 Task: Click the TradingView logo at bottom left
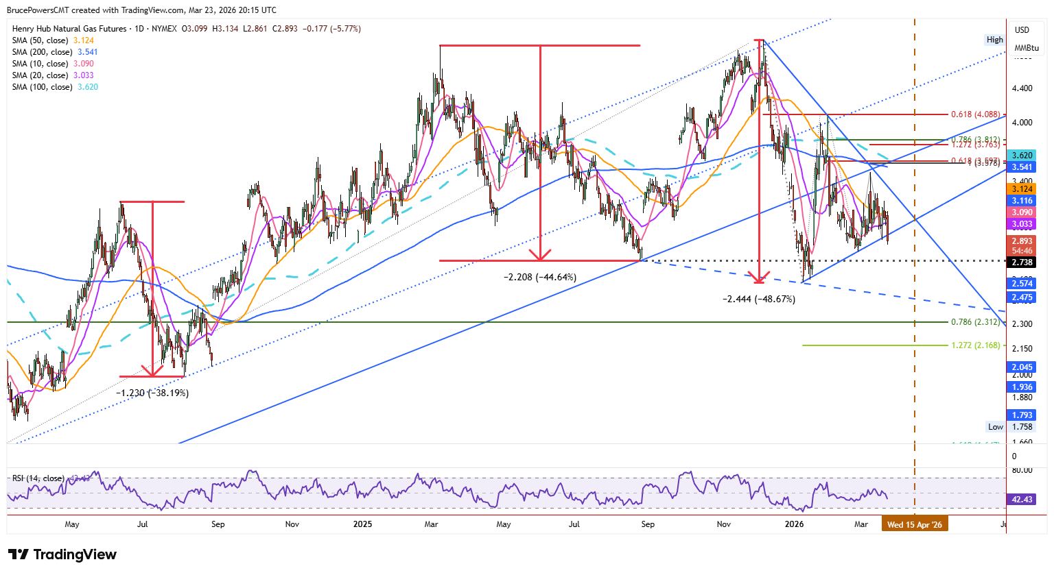(62, 554)
